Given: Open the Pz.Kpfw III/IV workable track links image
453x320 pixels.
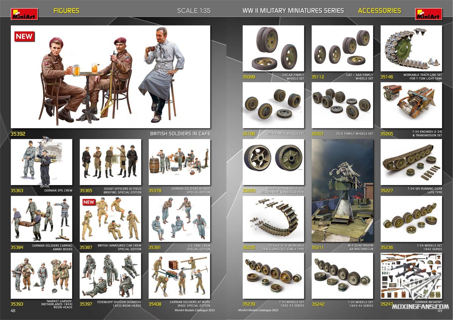Looking at the screenshot, I should point(273,219).
